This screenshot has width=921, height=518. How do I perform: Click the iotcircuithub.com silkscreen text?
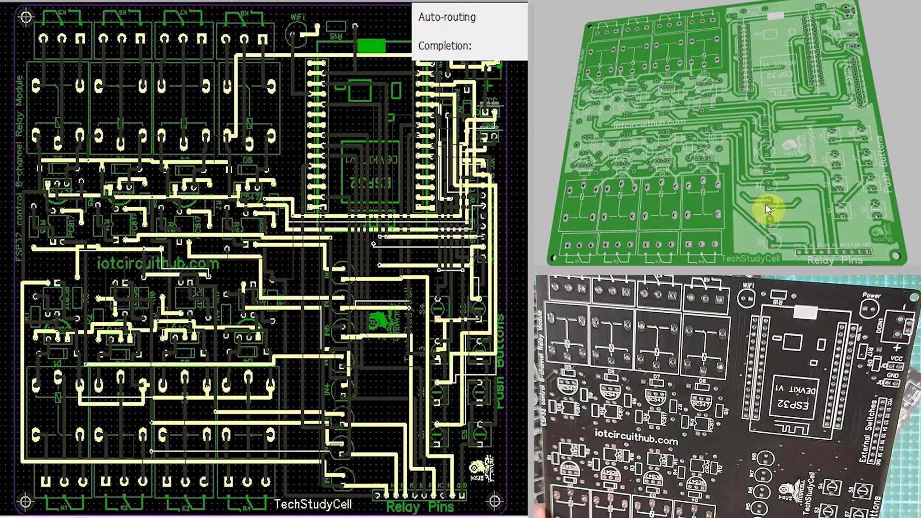point(157,263)
